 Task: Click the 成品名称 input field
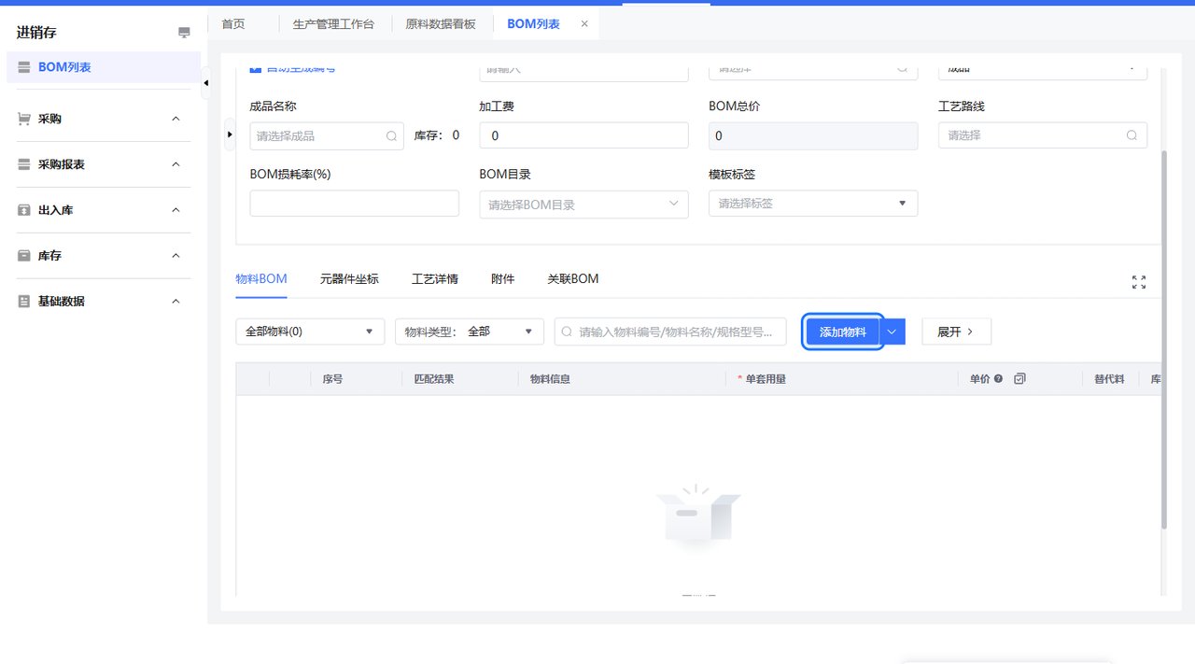click(327, 135)
